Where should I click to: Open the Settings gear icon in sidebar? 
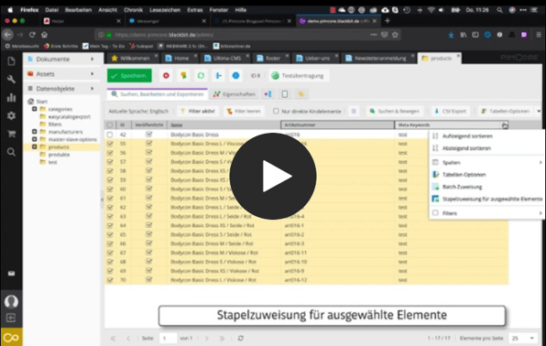[11, 115]
